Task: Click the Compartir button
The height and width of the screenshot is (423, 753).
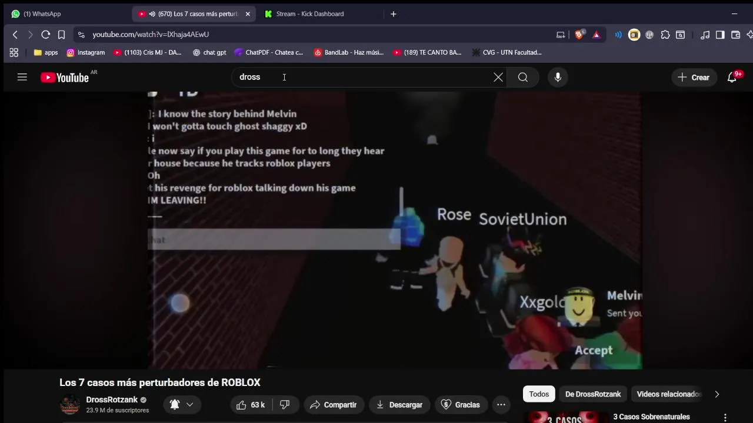Action: coord(333,405)
